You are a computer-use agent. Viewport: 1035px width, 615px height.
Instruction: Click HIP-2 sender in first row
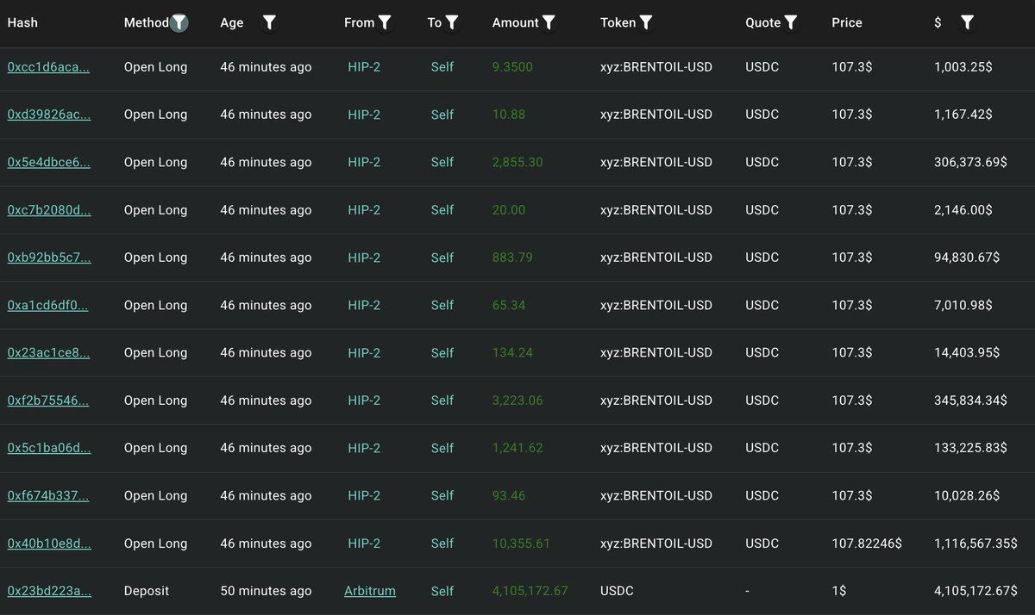click(x=364, y=67)
